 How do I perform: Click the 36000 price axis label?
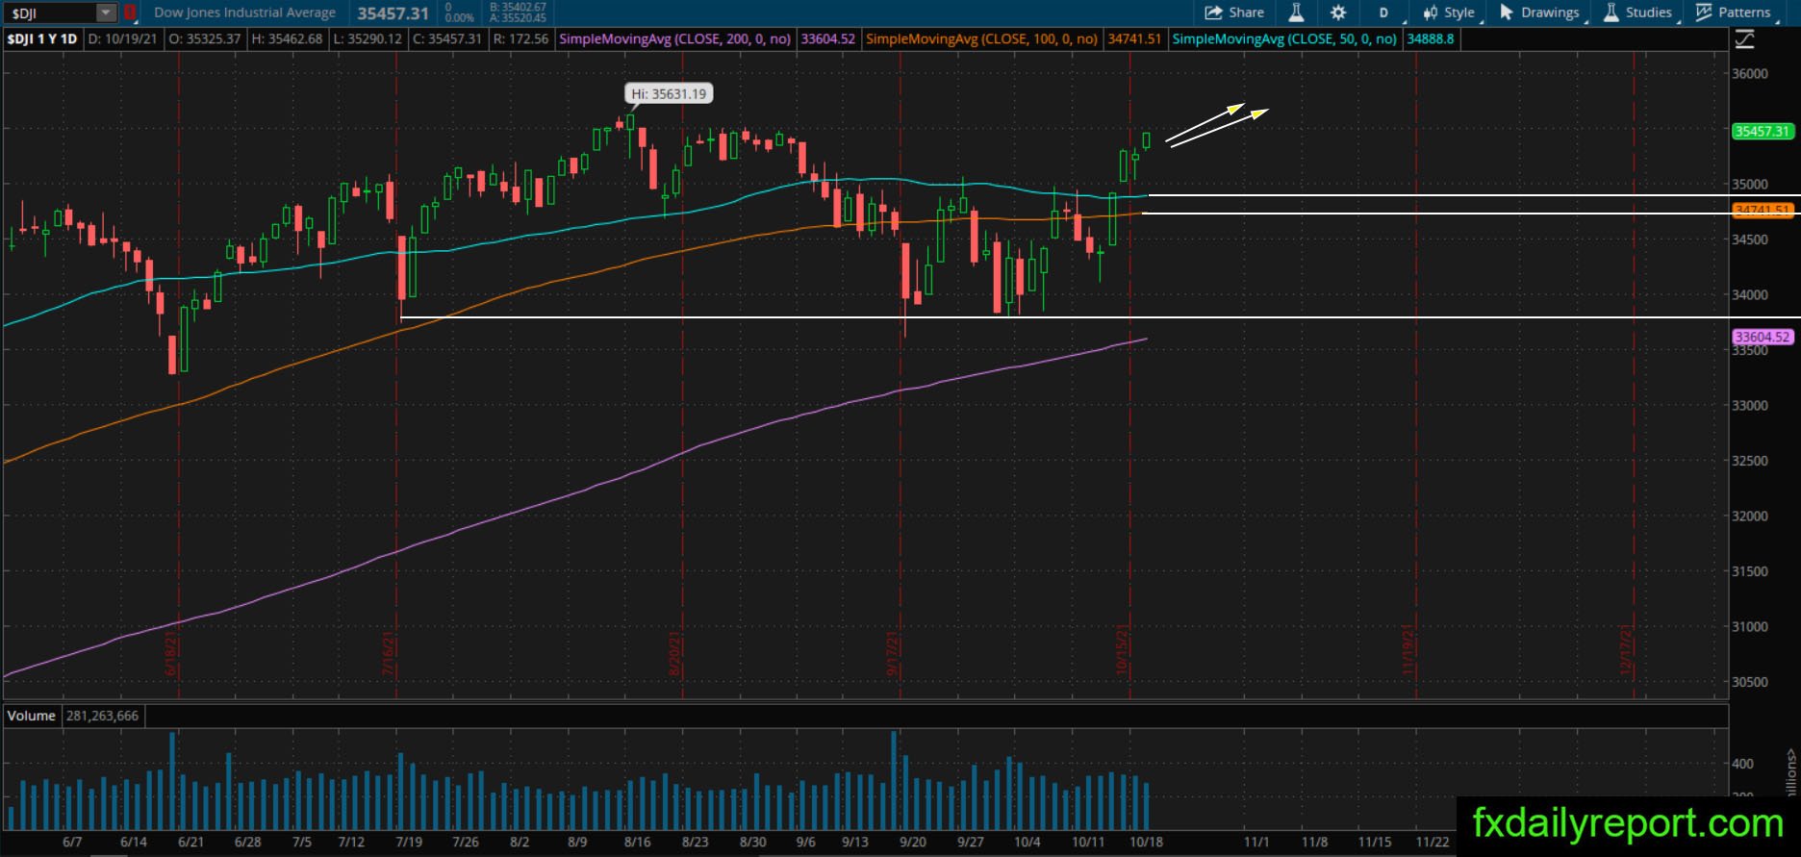[x=1750, y=74]
